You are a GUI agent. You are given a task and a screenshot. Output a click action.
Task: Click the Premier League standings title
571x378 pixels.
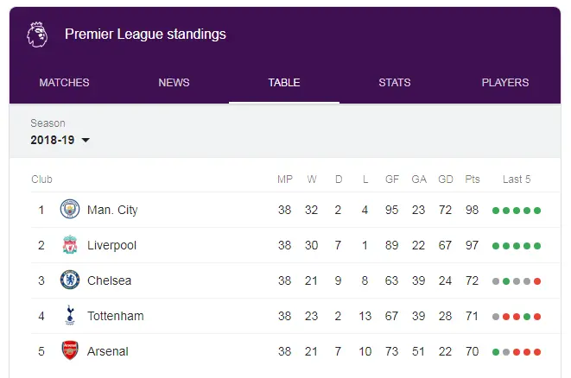pos(145,35)
